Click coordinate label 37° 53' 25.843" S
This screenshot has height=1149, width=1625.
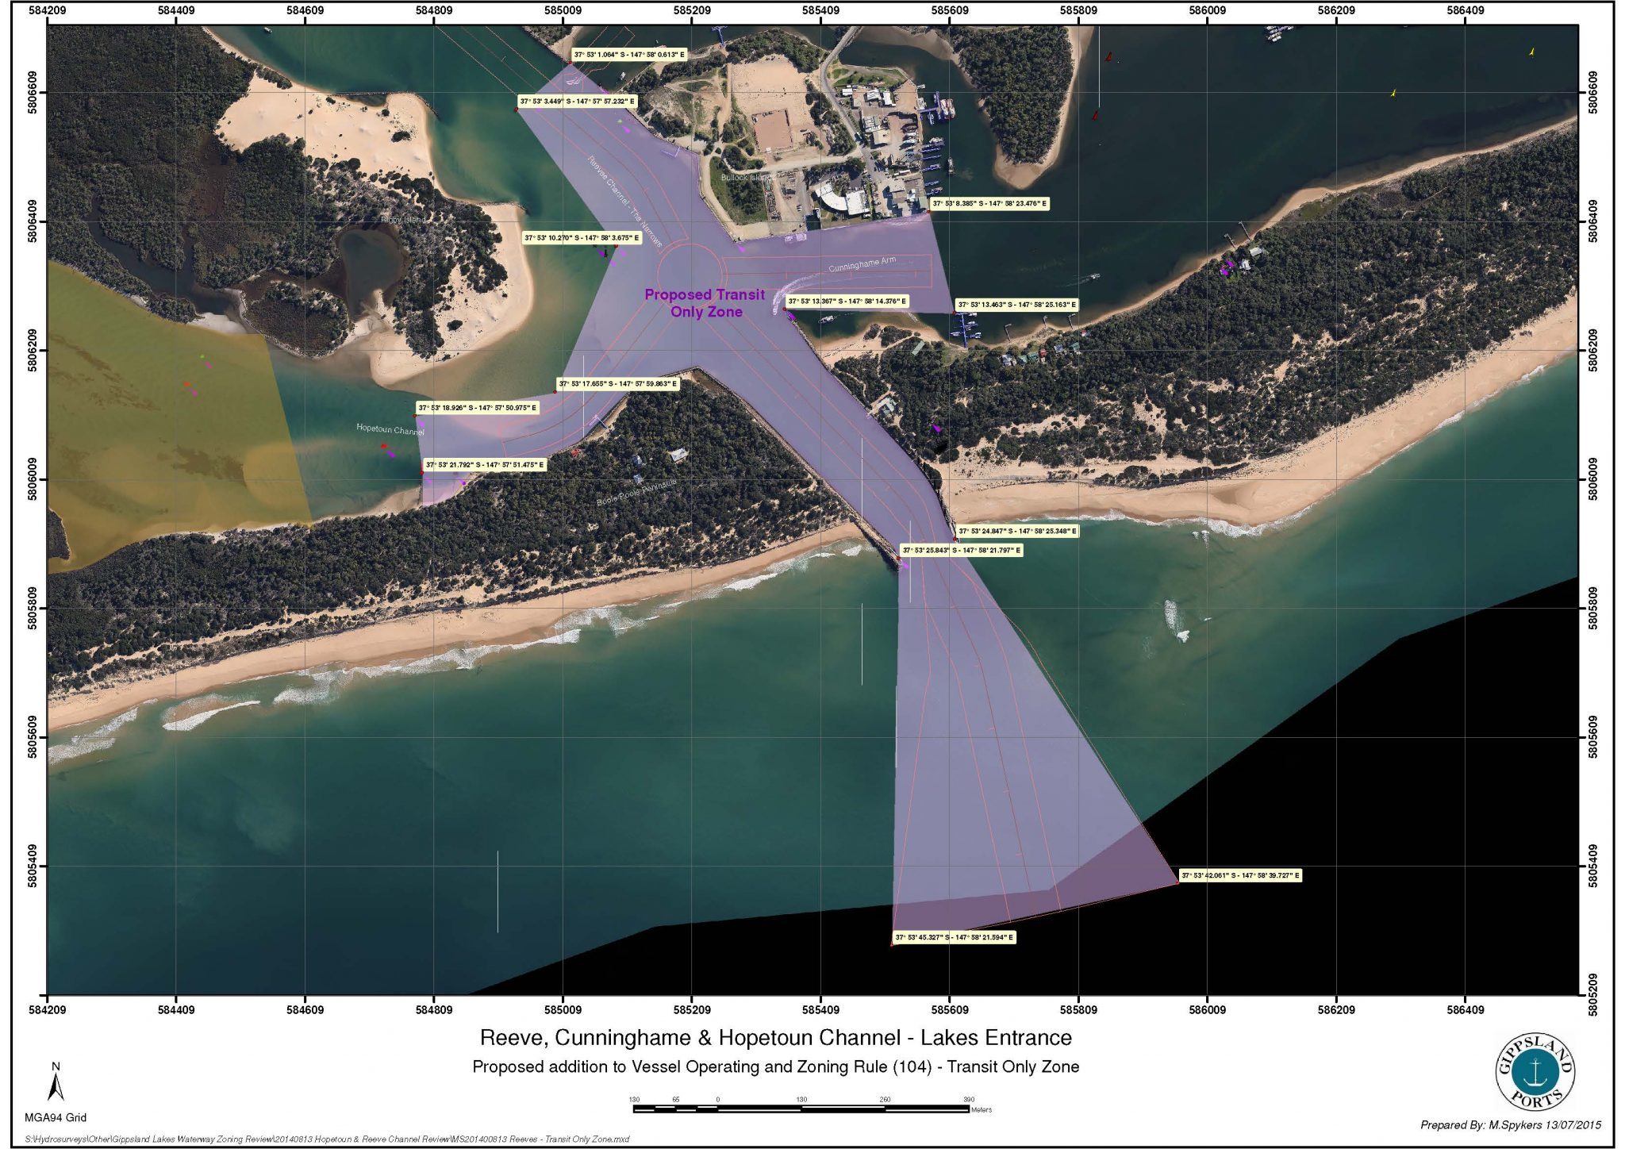pyautogui.click(x=962, y=550)
